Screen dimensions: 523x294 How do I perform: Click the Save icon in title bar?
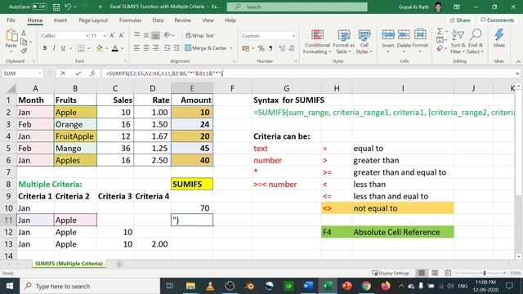56,7
